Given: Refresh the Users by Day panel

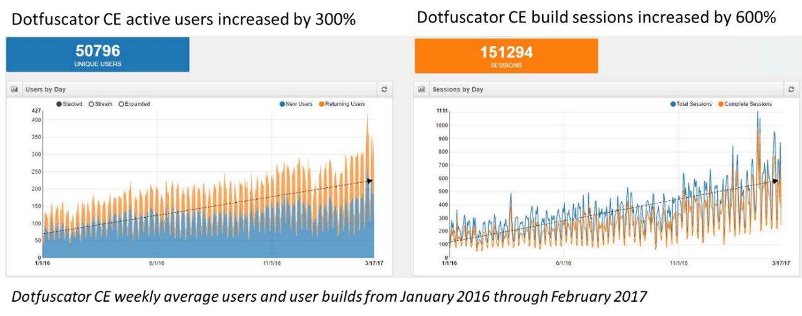Looking at the screenshot, I should (384, 90).
